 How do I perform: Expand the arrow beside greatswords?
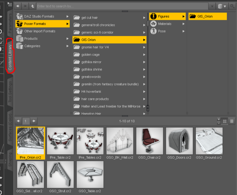point(144,77)
